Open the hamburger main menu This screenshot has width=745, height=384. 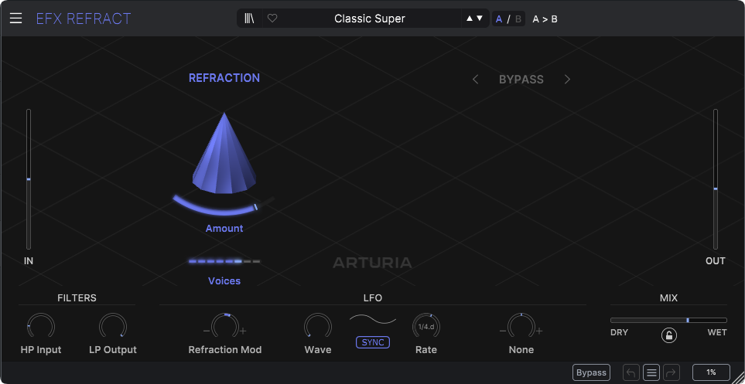15,19
